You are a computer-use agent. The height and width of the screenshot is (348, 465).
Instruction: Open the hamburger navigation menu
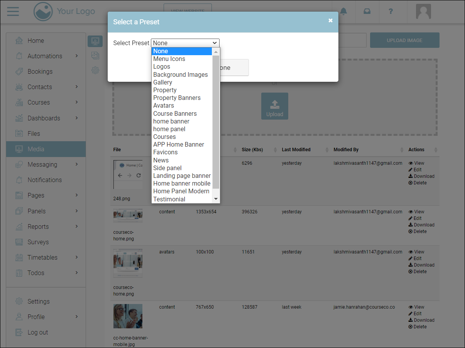(13, 11)
